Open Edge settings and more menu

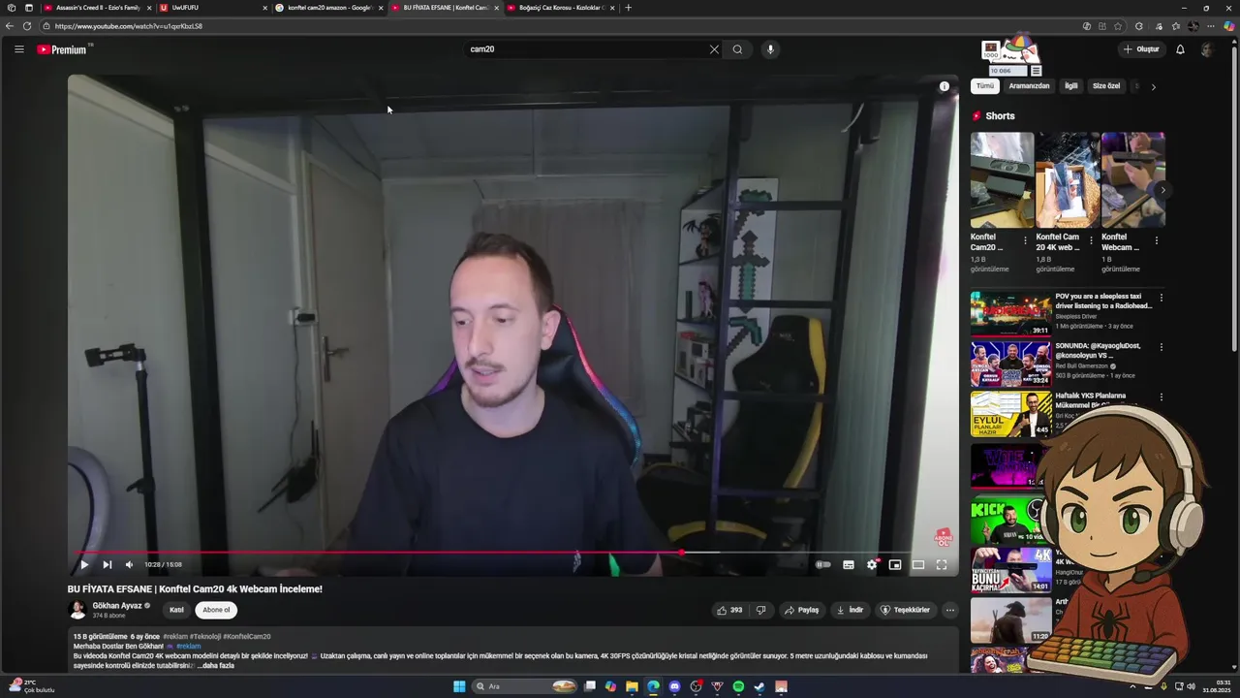click(x=1210, y=26)
